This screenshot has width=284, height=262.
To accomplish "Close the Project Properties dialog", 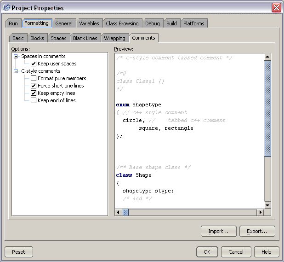I will tap(276, 7).
